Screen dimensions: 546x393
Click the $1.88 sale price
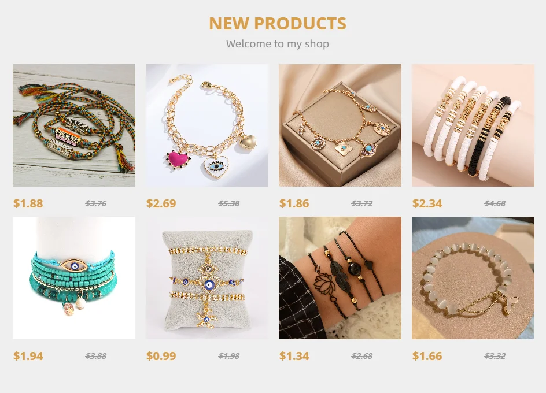pyautogui.click(x=28, y=203)
